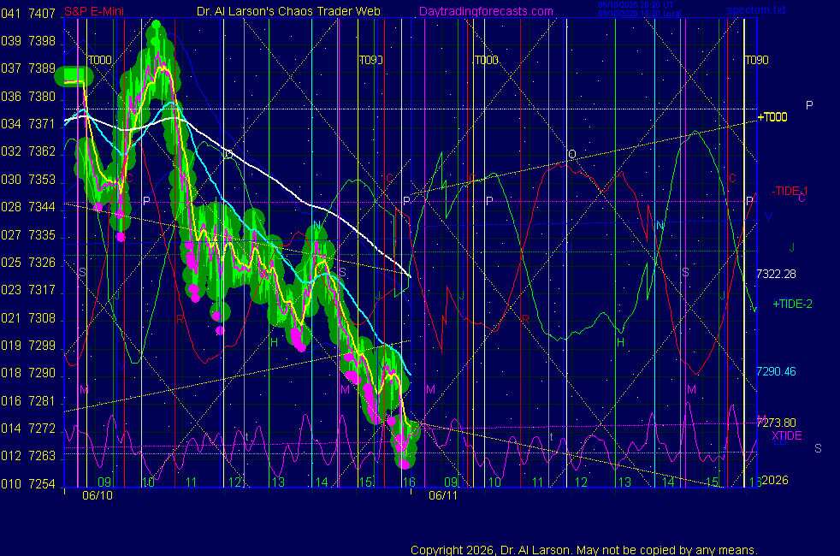Click the "027 7335" price axis label
This screenshot has height=556, width=840.
point(28,235)
